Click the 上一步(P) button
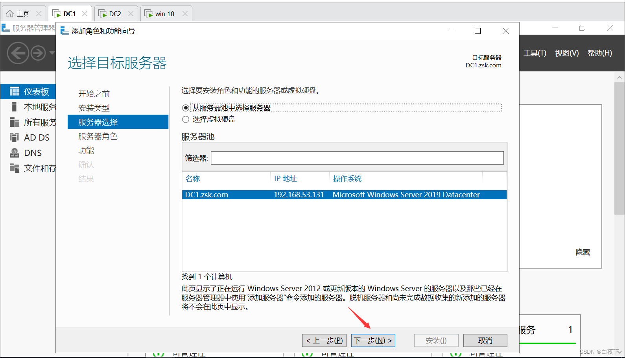Viewport: 625px width, 358px height. tap(324, 341)
